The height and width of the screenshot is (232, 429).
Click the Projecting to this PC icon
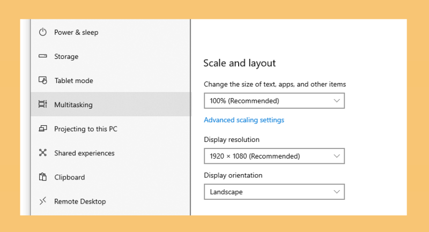click(43, 129)
